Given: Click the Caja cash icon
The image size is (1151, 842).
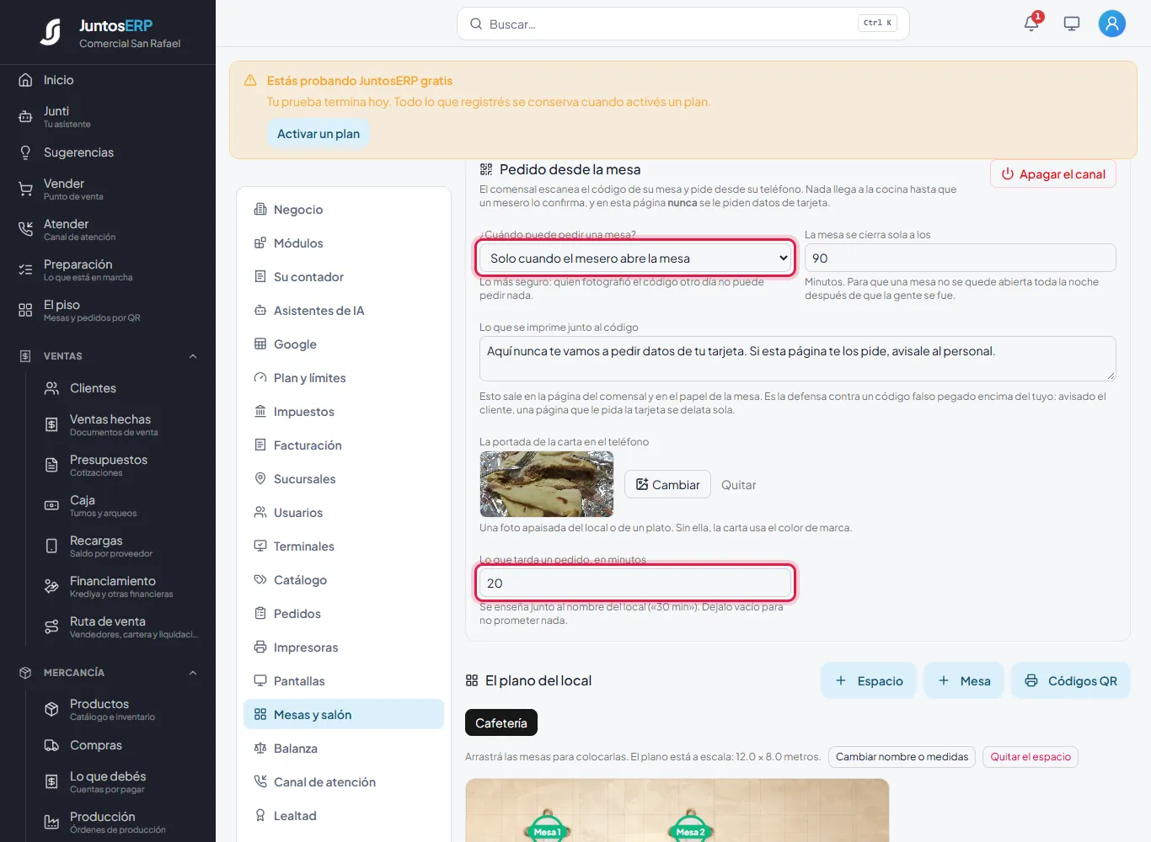Looking at the screenshot, I should [51, 506].
